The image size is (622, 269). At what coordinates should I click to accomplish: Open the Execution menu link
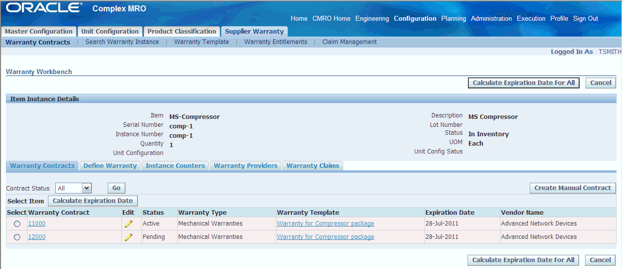click(531, 19)
